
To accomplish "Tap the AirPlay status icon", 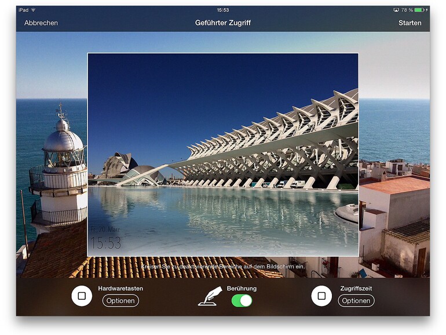I will tap(396, 10).
